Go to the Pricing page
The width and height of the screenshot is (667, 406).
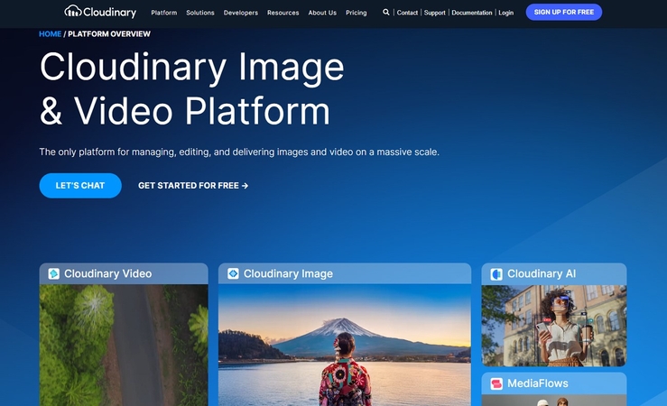356,13
